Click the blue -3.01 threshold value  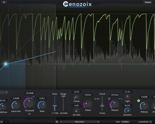coord(33,97)
